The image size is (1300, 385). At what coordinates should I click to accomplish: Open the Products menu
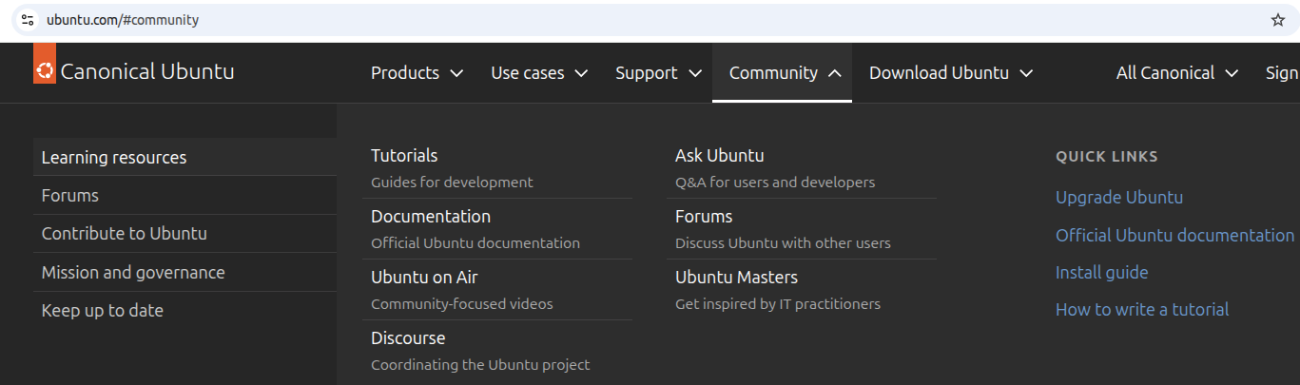417,73
